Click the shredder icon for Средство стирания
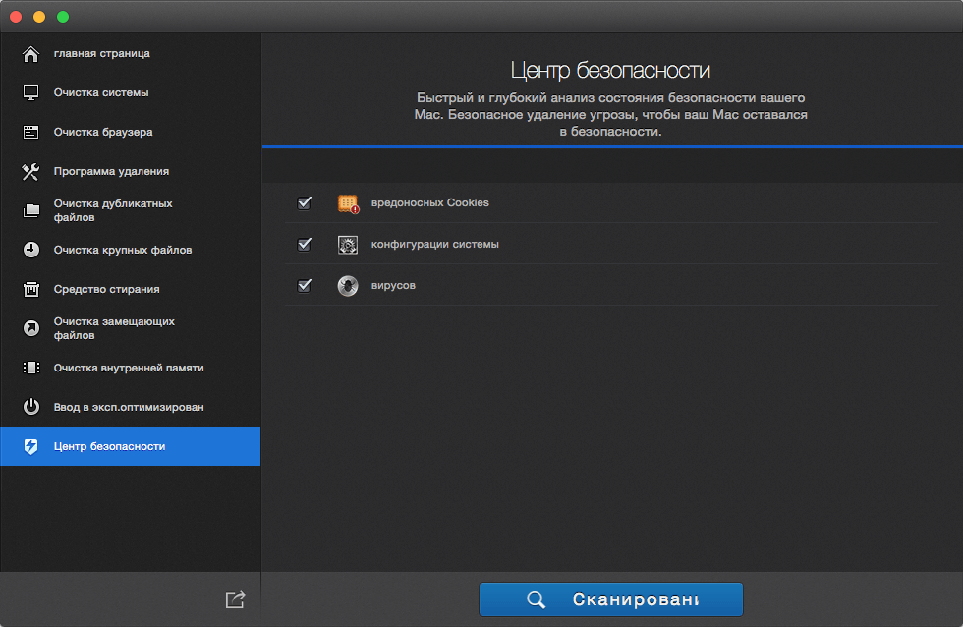Viewport: 963px width, 627px height. tap(30, 289)
